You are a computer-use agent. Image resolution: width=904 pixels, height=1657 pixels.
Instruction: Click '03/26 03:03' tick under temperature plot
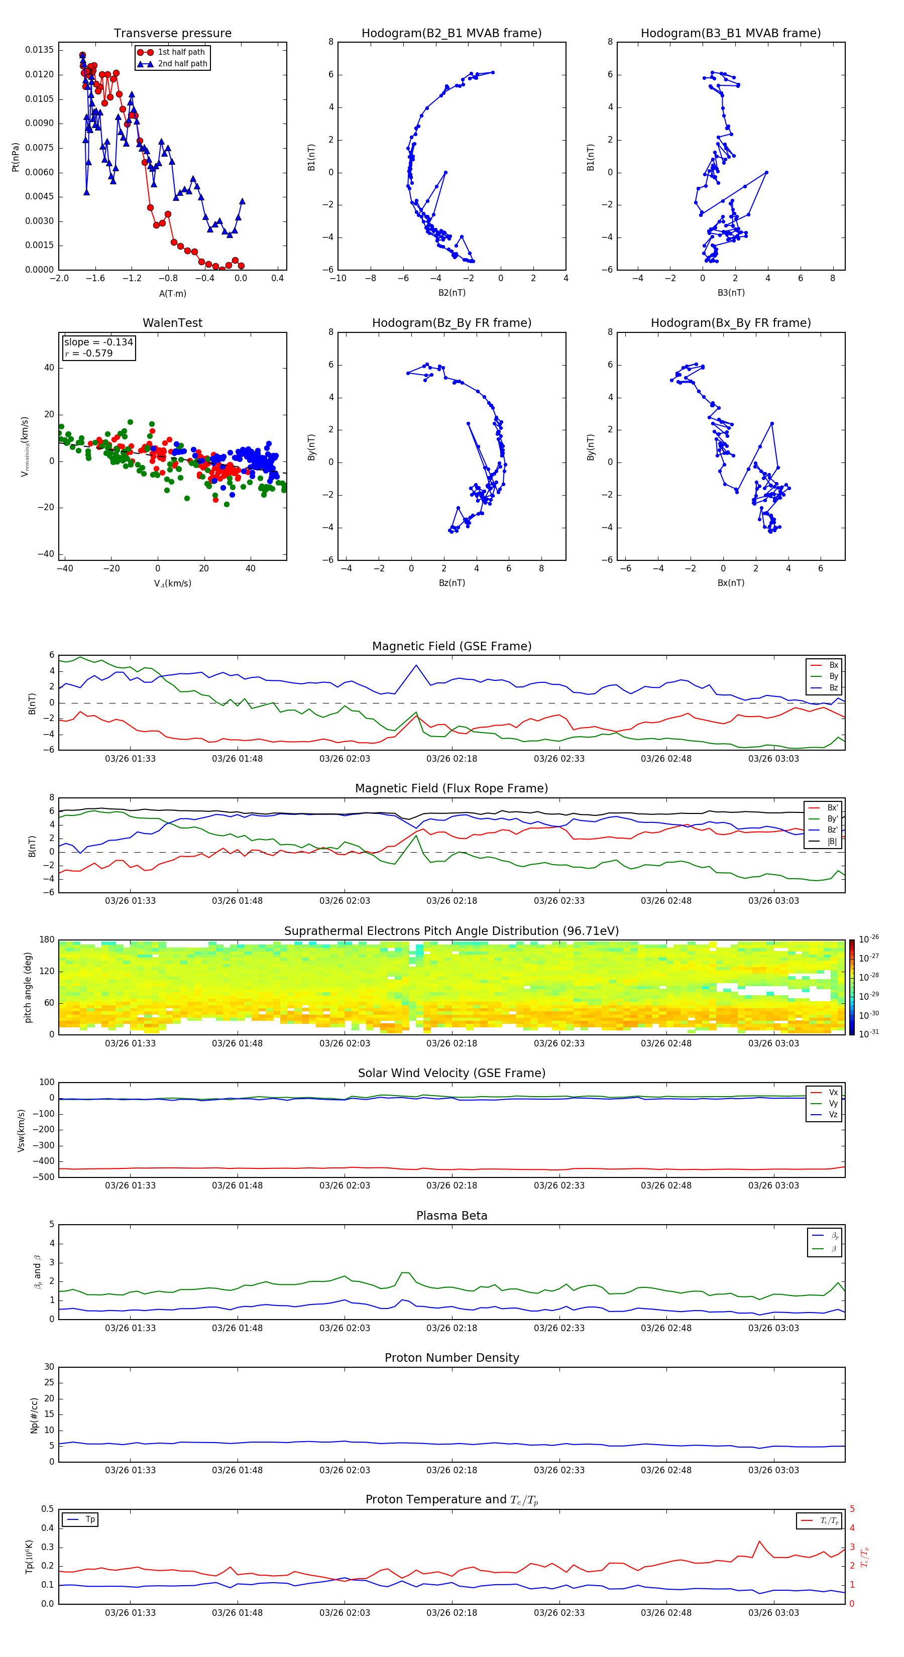pos(773,1613)
